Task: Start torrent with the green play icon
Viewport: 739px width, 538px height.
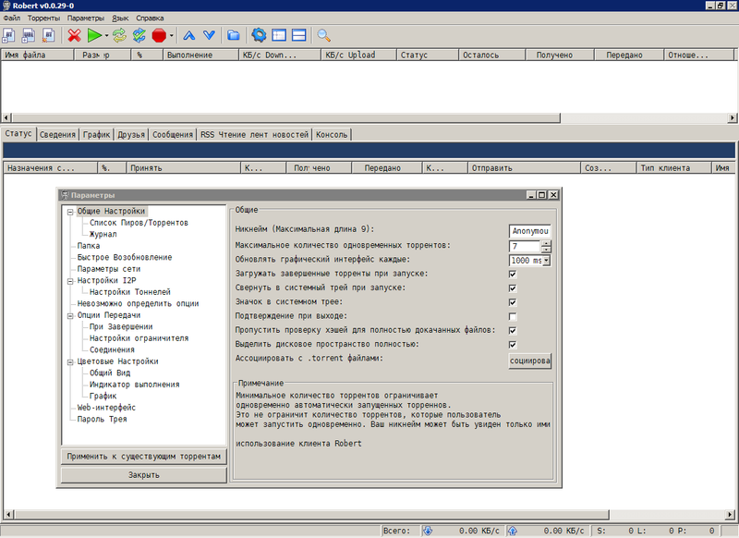Action: click(x=94, y=35)
